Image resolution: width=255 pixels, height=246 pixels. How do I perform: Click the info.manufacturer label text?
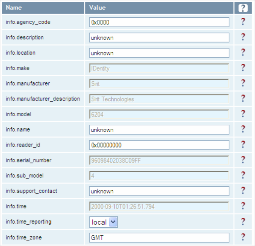click(x=28, y=83)
